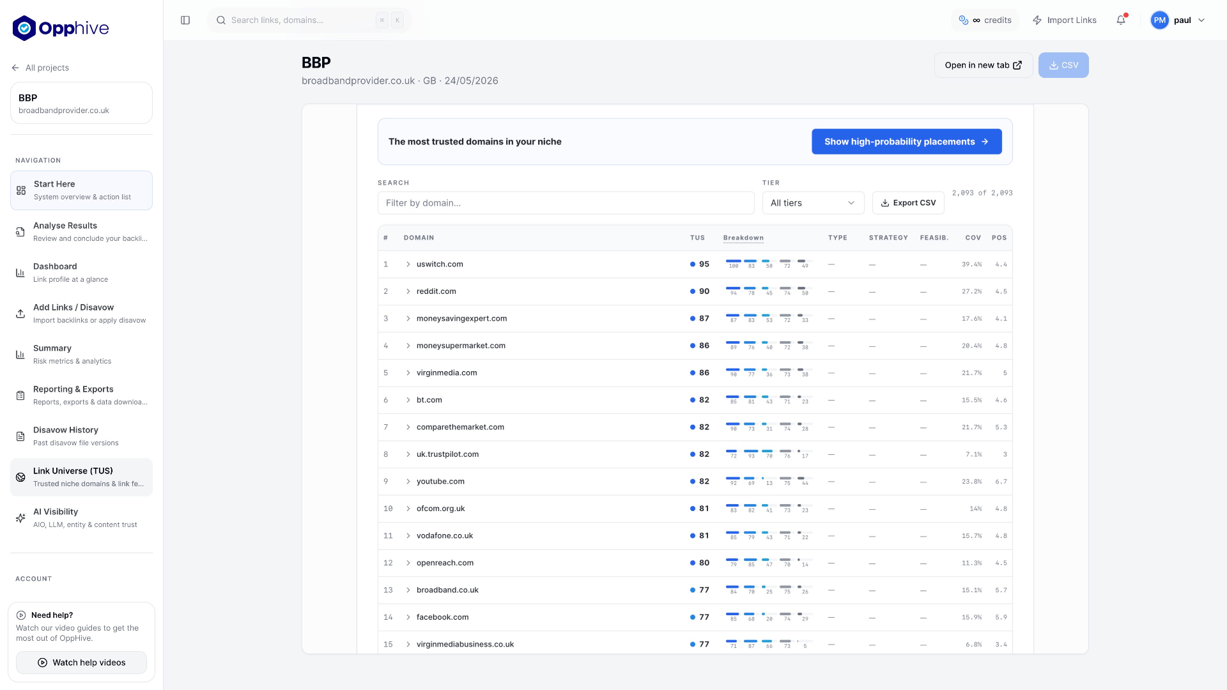Click the openreach.com domain text

tap(445, 563)
